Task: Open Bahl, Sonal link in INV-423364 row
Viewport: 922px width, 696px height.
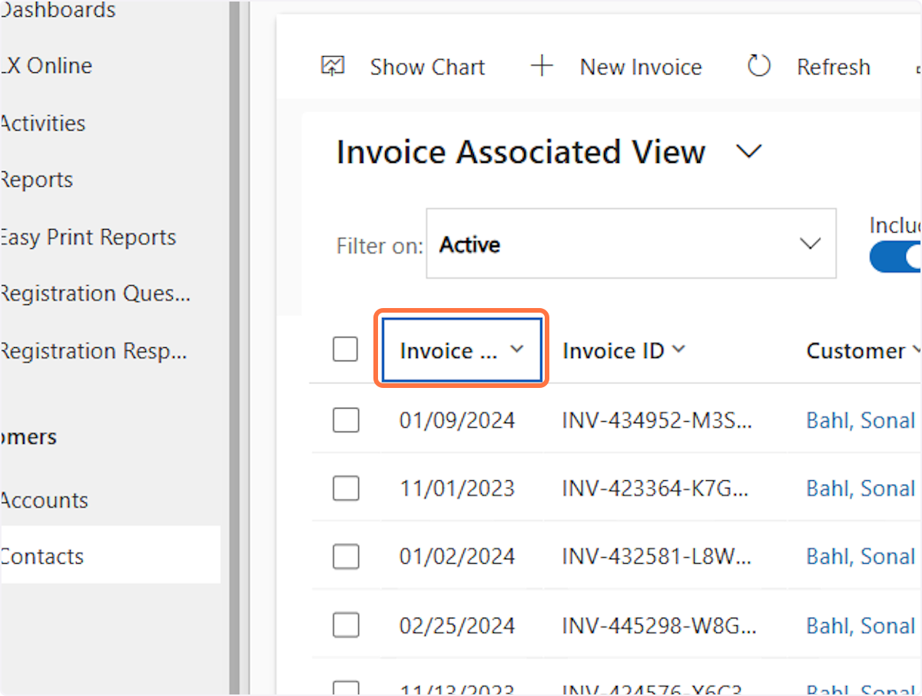Action: [861, 488]
